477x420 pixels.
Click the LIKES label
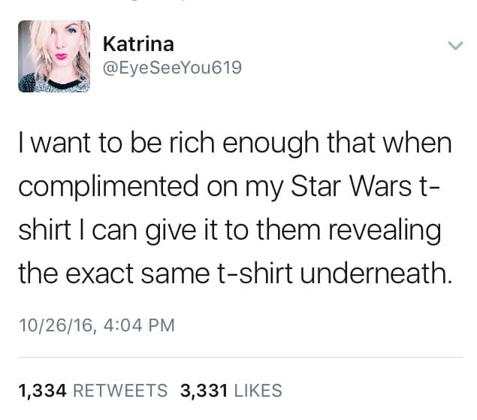pyautogui.click(x=258, y=391)
